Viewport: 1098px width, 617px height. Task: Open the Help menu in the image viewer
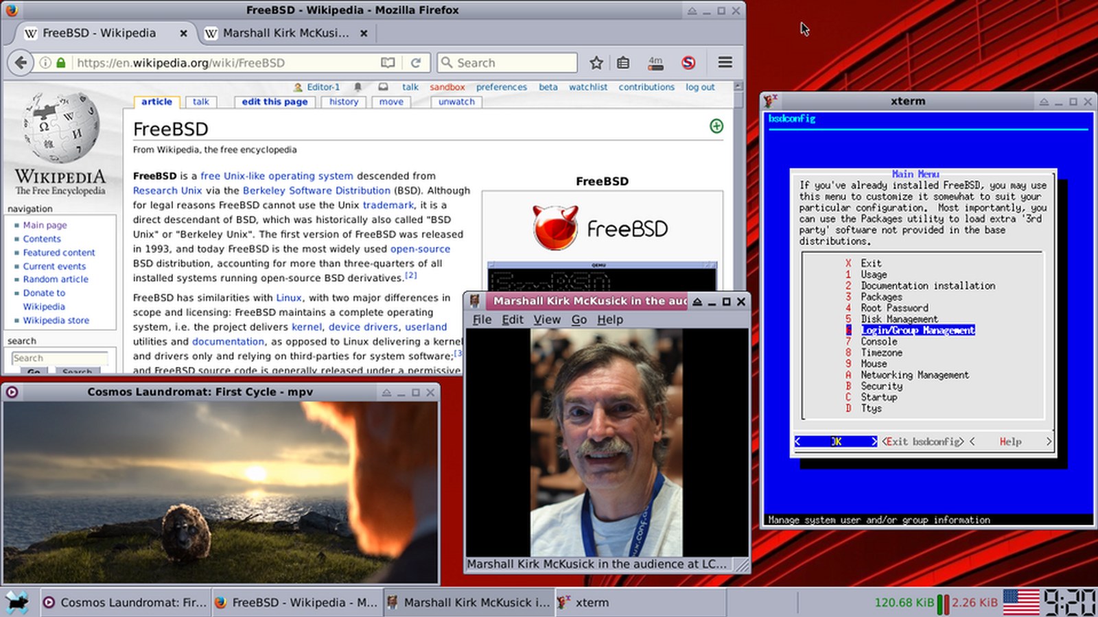610,319
